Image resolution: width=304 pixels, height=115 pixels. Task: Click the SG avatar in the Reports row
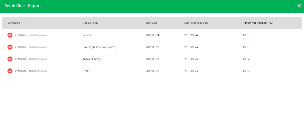(x=10, y=35)
